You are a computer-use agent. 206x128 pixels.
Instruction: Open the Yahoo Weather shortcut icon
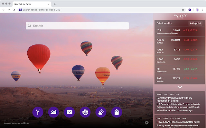pos(101,112)
